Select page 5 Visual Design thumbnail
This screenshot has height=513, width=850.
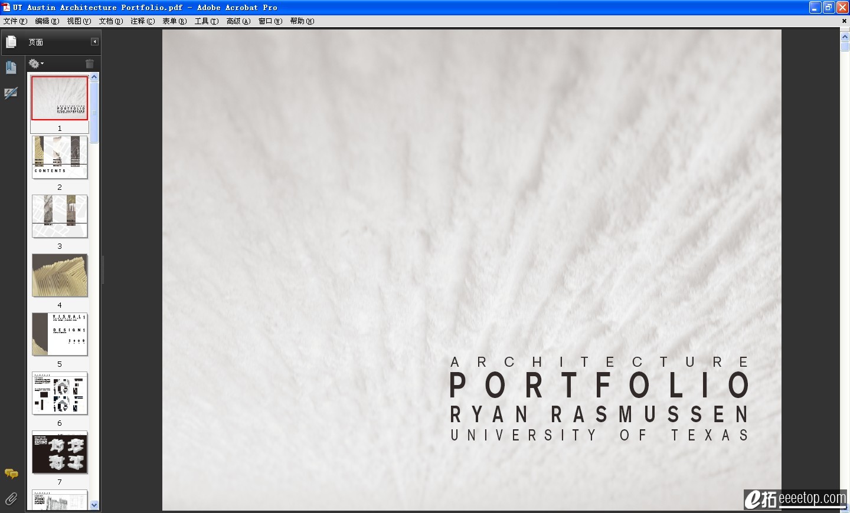tap(60, 334)
